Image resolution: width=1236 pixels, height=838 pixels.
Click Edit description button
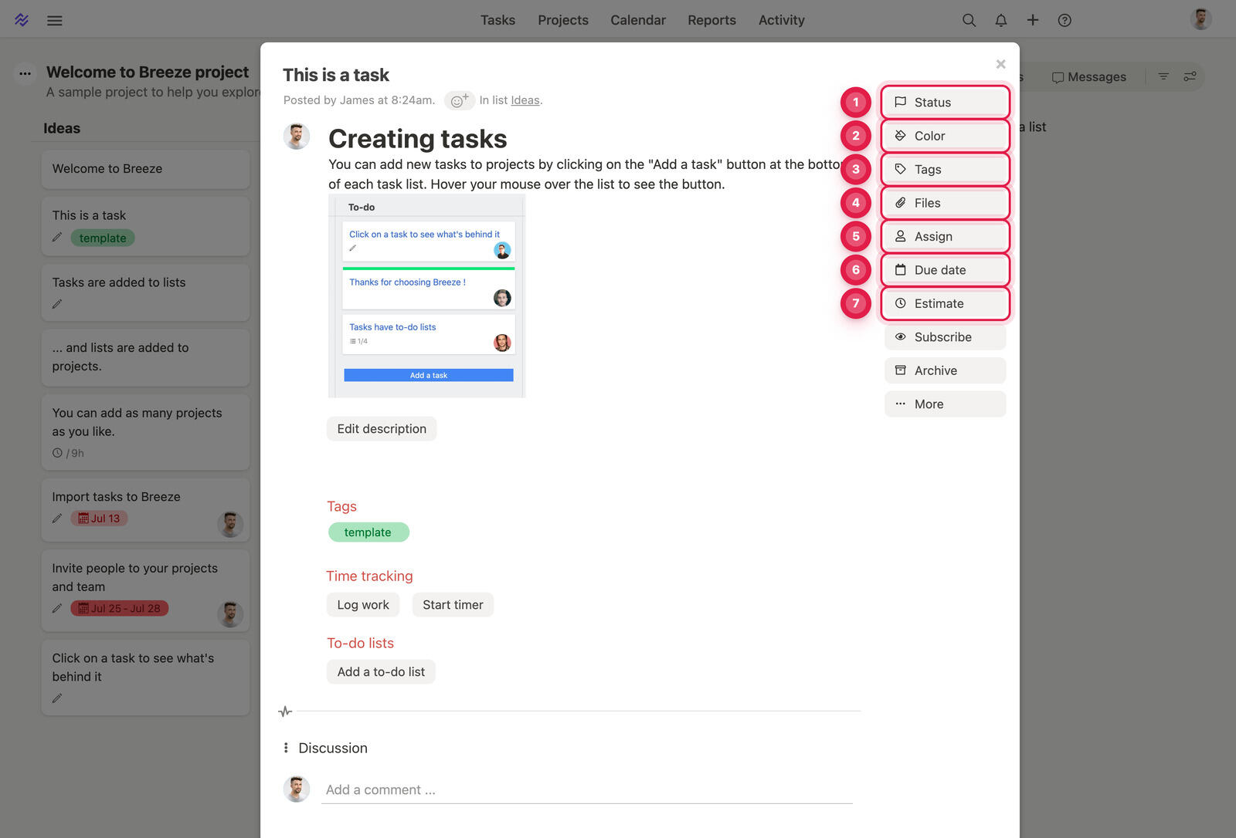point(382,429)
